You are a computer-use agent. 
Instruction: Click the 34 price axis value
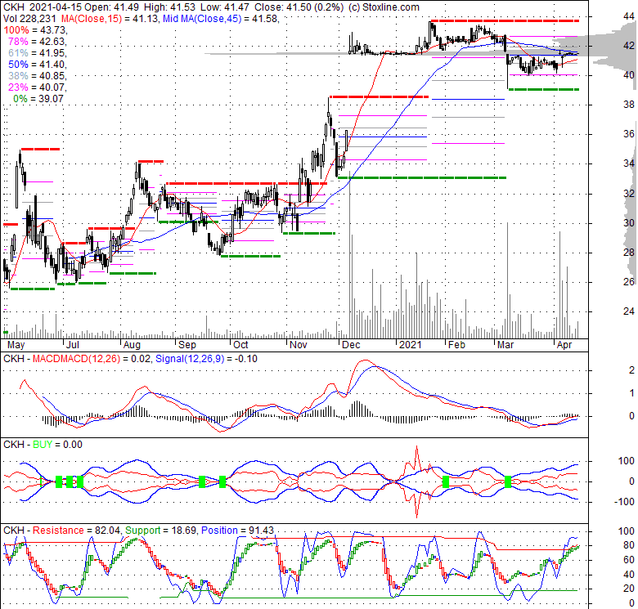629,163
